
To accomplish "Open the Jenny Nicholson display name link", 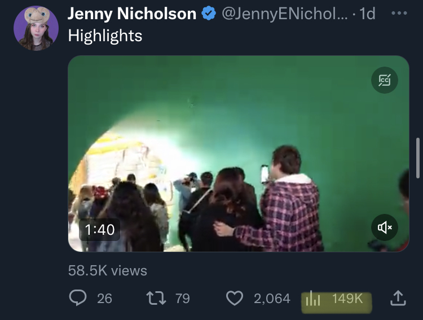I will [x=132, y=14].
